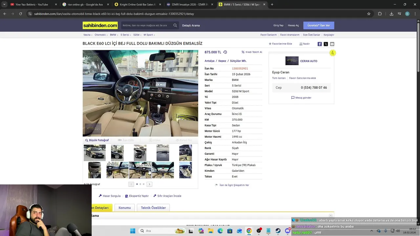Open Tüm ilanları of the seller
The image size is (420, 236).
[279, 78]
